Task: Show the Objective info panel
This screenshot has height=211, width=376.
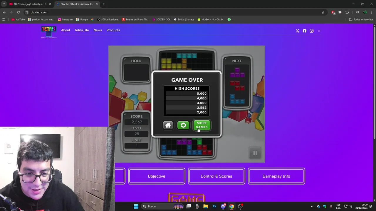Action: 157,176
